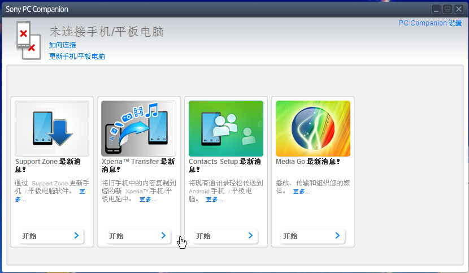Open the 更多 link under Media Go
The height and width of the screenshot is (273, 469).
(x=301, y=192)
